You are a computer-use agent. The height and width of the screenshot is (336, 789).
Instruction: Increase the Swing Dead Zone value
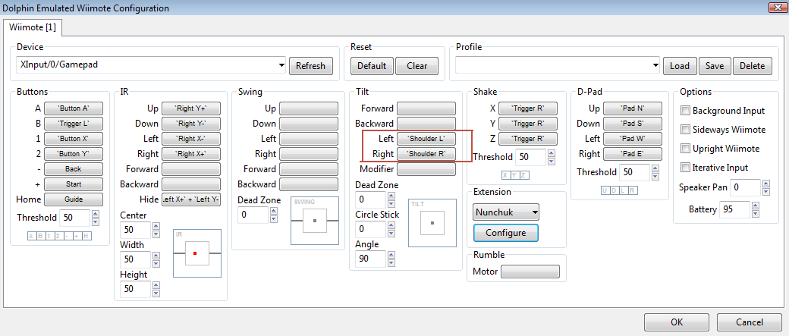(274, 211)
